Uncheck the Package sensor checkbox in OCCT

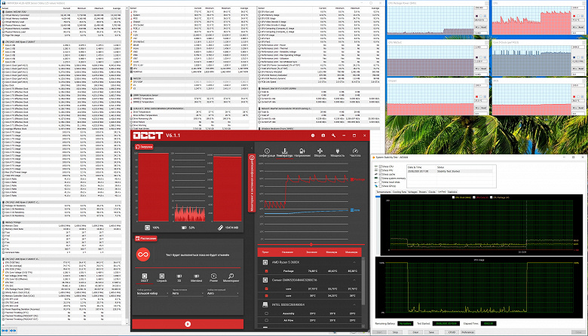point(267,270)
